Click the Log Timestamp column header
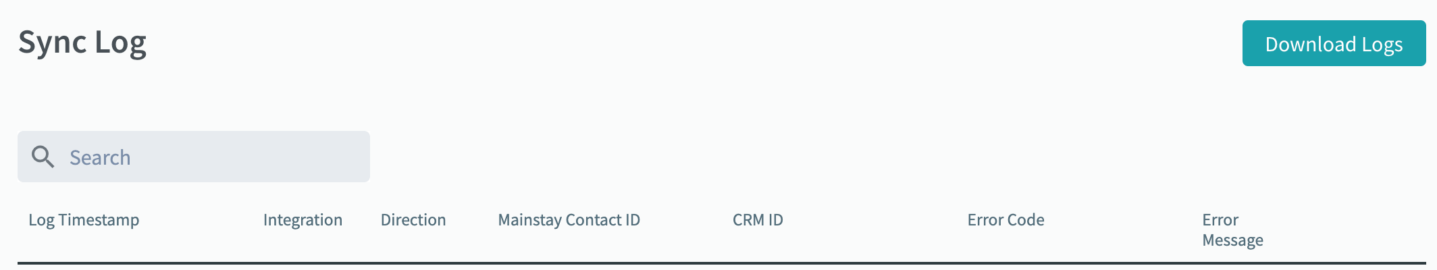Image resolution: width=1437 pixels, height=270 pixels. [84, 220]
